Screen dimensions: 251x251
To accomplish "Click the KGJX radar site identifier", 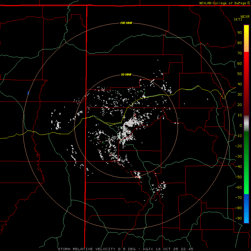I will 148,249.
